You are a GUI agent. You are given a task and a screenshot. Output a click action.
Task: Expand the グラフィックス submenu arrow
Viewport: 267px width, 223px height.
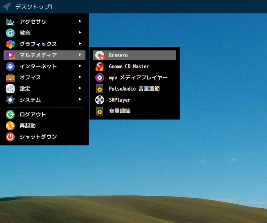80,44
